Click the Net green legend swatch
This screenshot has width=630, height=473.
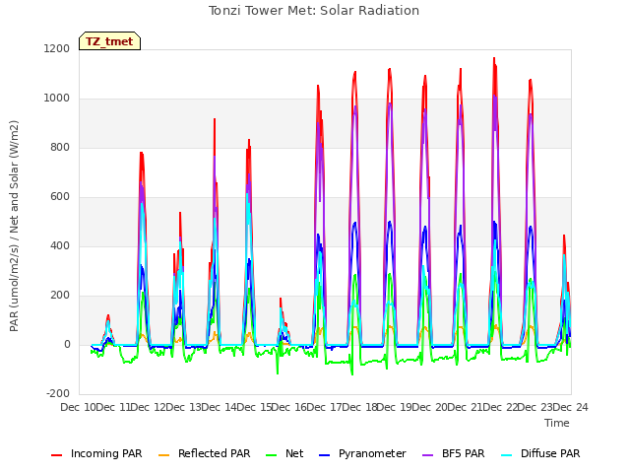pos(272,455)
